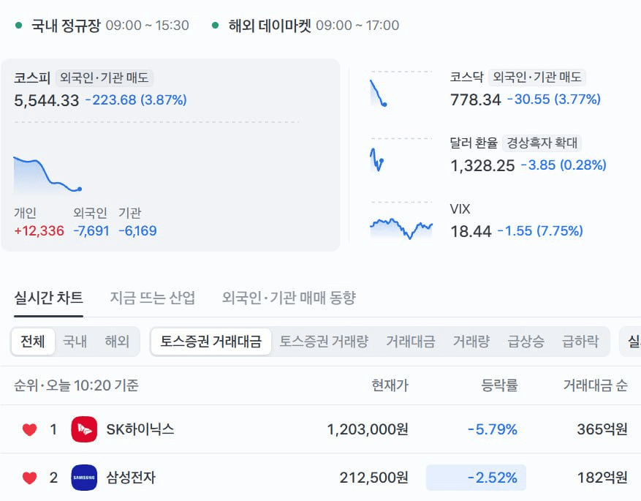The image size is (641, 501).
Task: Select the 거래대금 ranking filter
Action: click(411, 341)
